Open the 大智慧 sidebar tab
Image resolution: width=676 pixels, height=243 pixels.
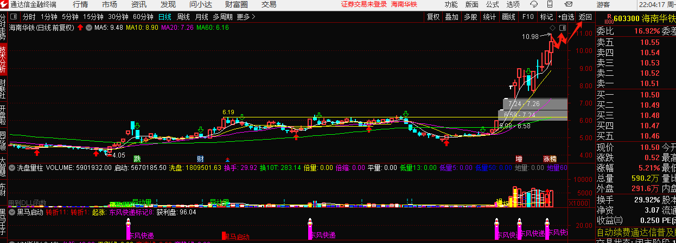tap(3, 167)
